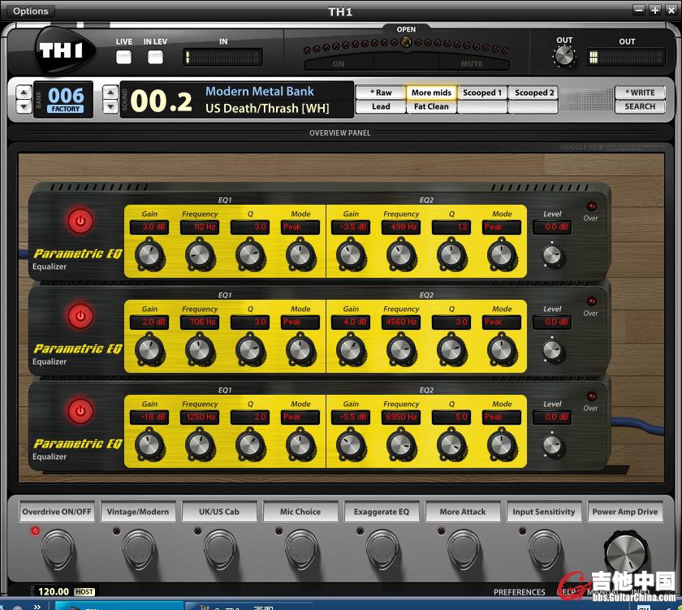This screenshot has width=682, height=610.
Task: Stomp the Input Sensitivity footswitch
Action: (x=545, y=550)
